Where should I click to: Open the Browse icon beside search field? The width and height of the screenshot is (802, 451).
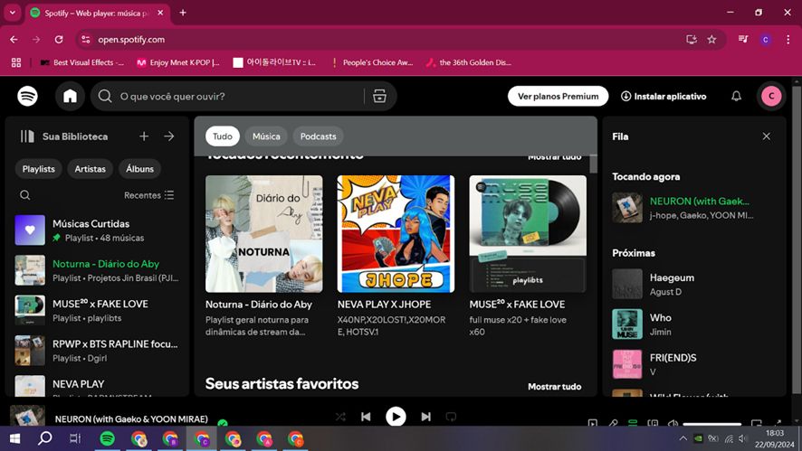(379, 96)
